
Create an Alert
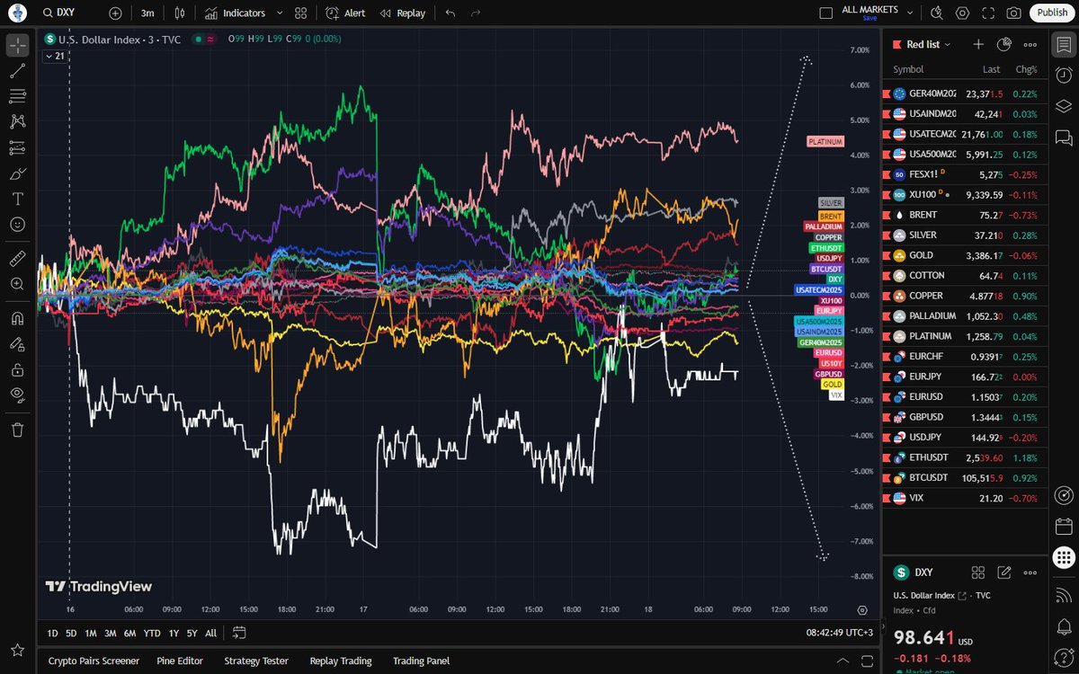(x=345, y=13)
